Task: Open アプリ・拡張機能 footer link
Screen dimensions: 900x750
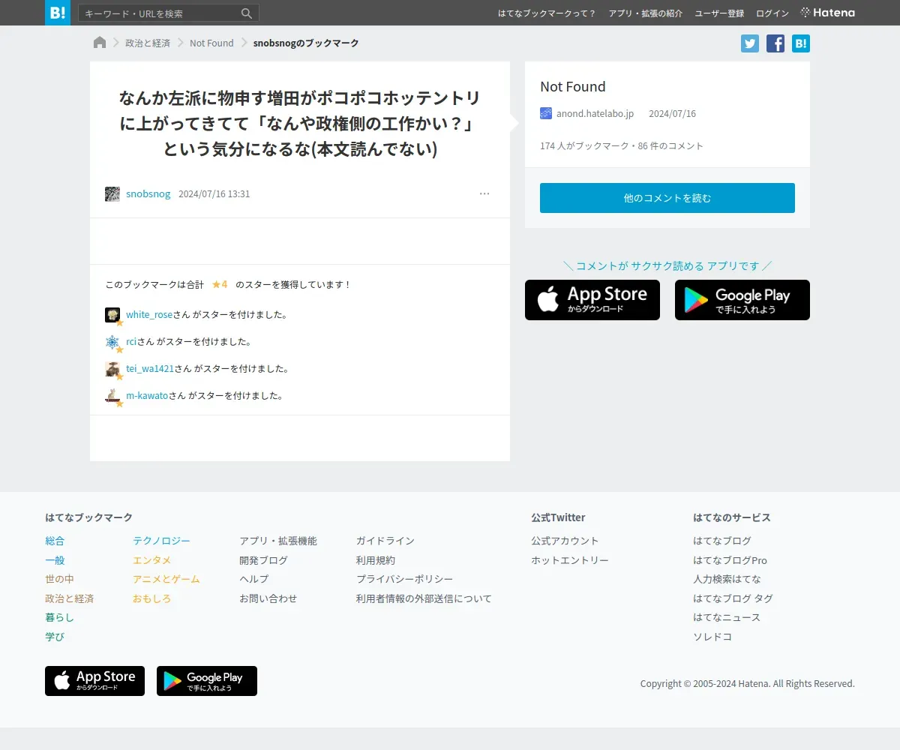Action: pos(278,541)
